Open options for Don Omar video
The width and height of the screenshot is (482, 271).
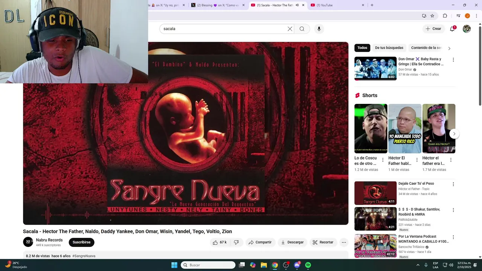click(x=453, y=60)
